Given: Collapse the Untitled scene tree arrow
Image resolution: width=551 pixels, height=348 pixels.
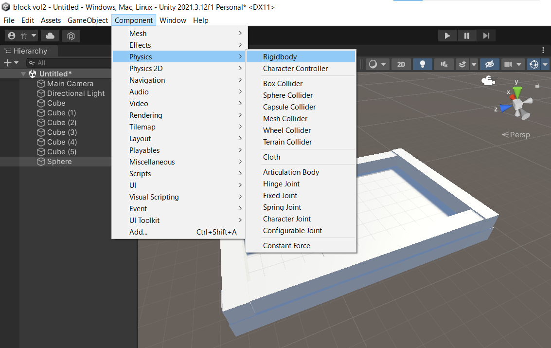Looking at the screenshot, I should (23, 74).
